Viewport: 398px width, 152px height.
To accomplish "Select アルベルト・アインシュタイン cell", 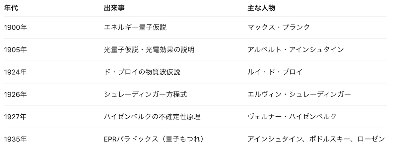I will (296, 50).
